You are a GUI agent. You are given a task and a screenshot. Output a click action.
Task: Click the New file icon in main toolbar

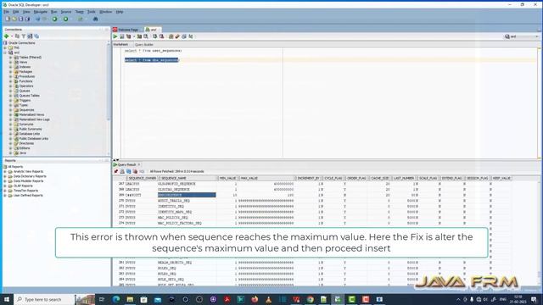(x=8, y=19)
